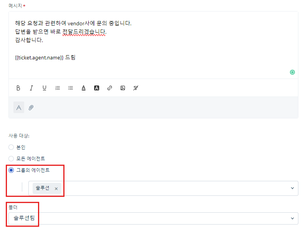Toggle the text formatting toolbar button

19,107
